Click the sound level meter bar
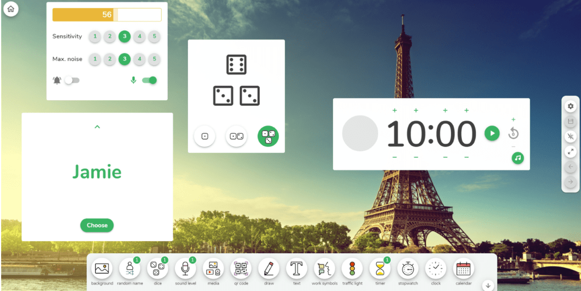 click(x=107, y=15)
